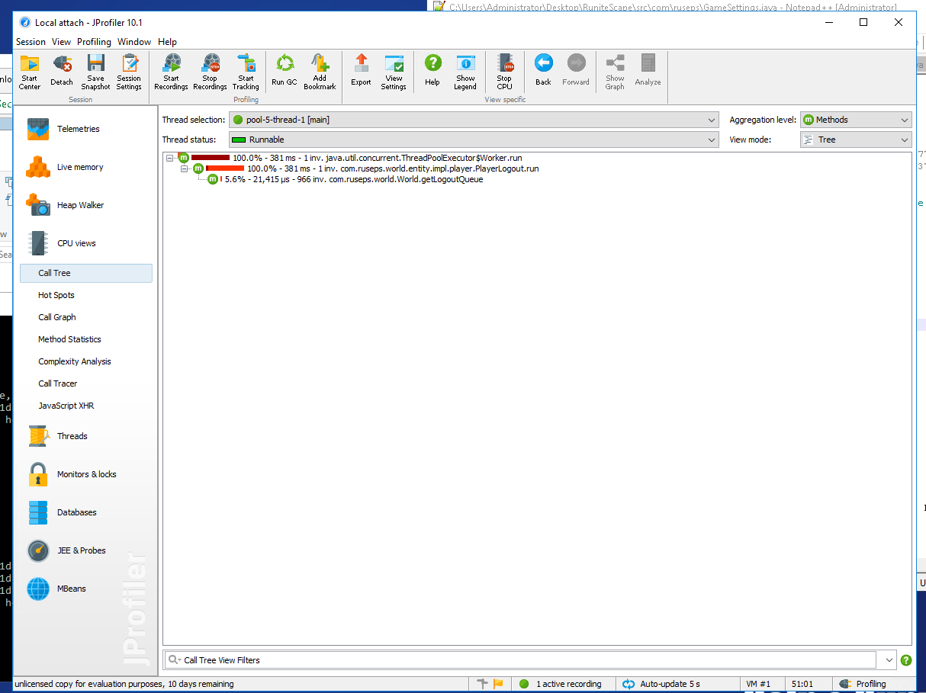Viewport: 926px width, 693px height.
Task: Run garbage collection with Run GC
Action: point(284,72)
